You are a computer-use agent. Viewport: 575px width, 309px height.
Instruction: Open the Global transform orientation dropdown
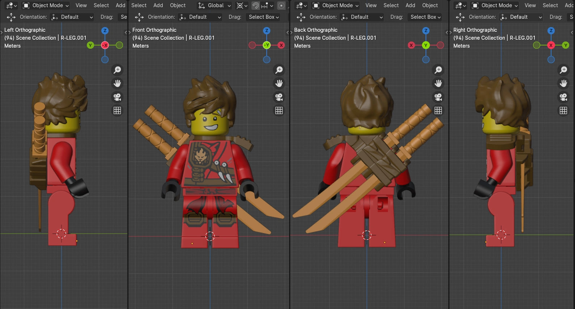(x=215, y=5)
